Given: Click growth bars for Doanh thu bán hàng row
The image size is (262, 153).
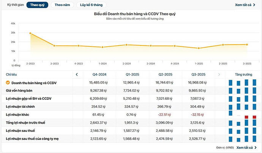Looking at the screenshot, I should (242, 82).
